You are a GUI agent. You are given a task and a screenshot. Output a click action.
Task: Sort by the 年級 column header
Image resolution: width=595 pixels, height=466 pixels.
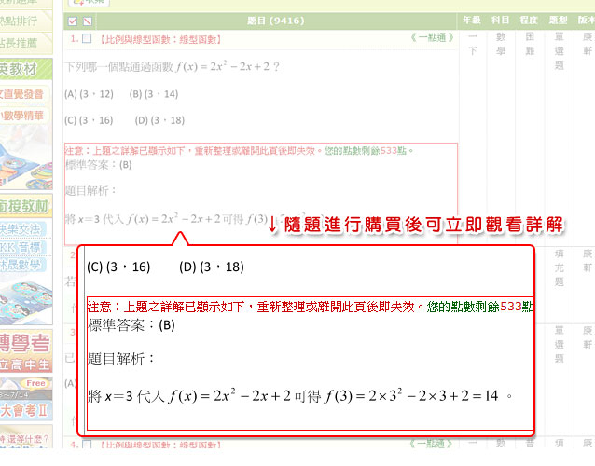[x=473, y=20]
